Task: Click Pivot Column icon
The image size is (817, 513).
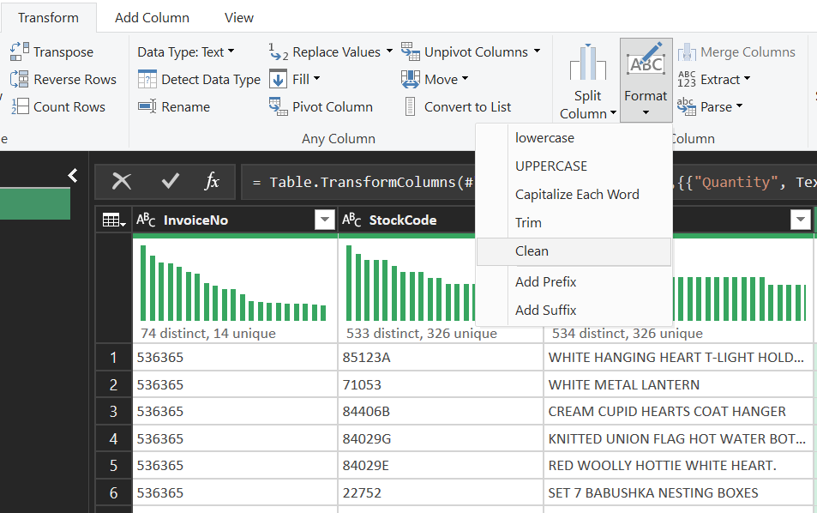Action: point(278,107)
